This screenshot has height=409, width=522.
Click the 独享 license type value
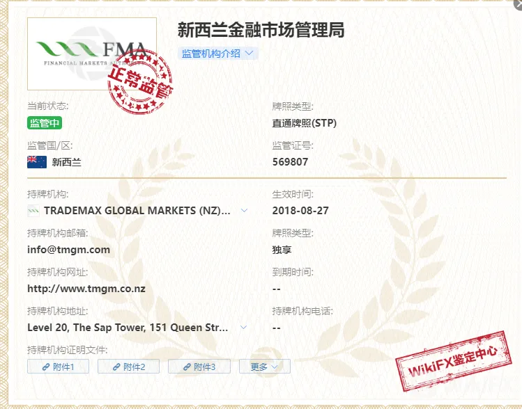(282, 250)
